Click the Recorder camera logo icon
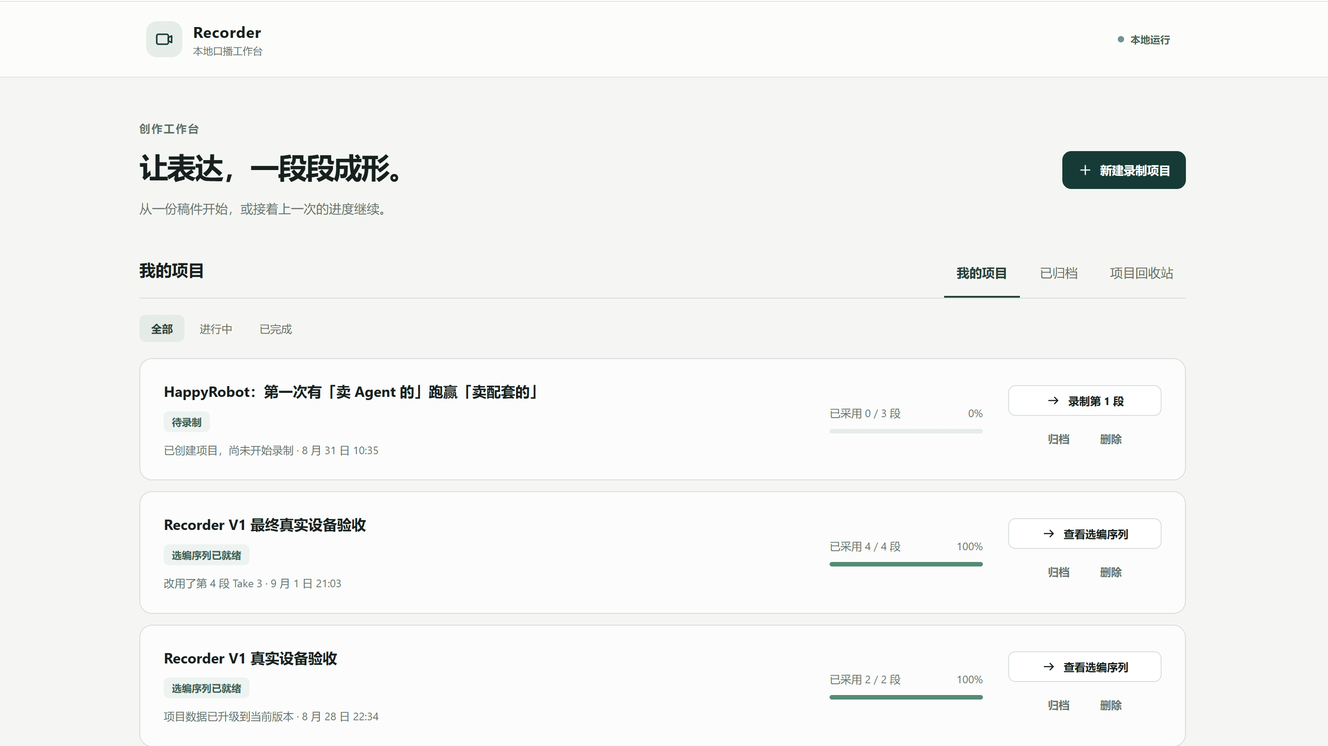Image resolution: width=1328 pixels, height=746 pixels. tap(164, 39)
